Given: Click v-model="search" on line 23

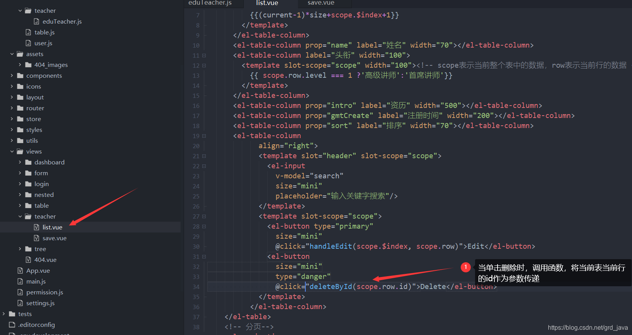Looking at the screenshot, I should [310, 176].
